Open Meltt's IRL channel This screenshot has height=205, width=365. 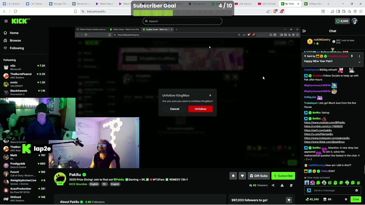(24, 157)
